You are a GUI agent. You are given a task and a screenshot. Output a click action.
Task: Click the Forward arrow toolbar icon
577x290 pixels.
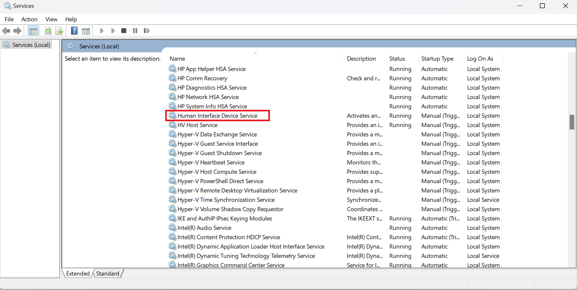(x=17, y=31)
